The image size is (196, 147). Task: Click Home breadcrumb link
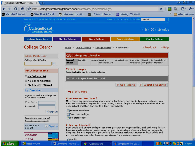(68, 48)
